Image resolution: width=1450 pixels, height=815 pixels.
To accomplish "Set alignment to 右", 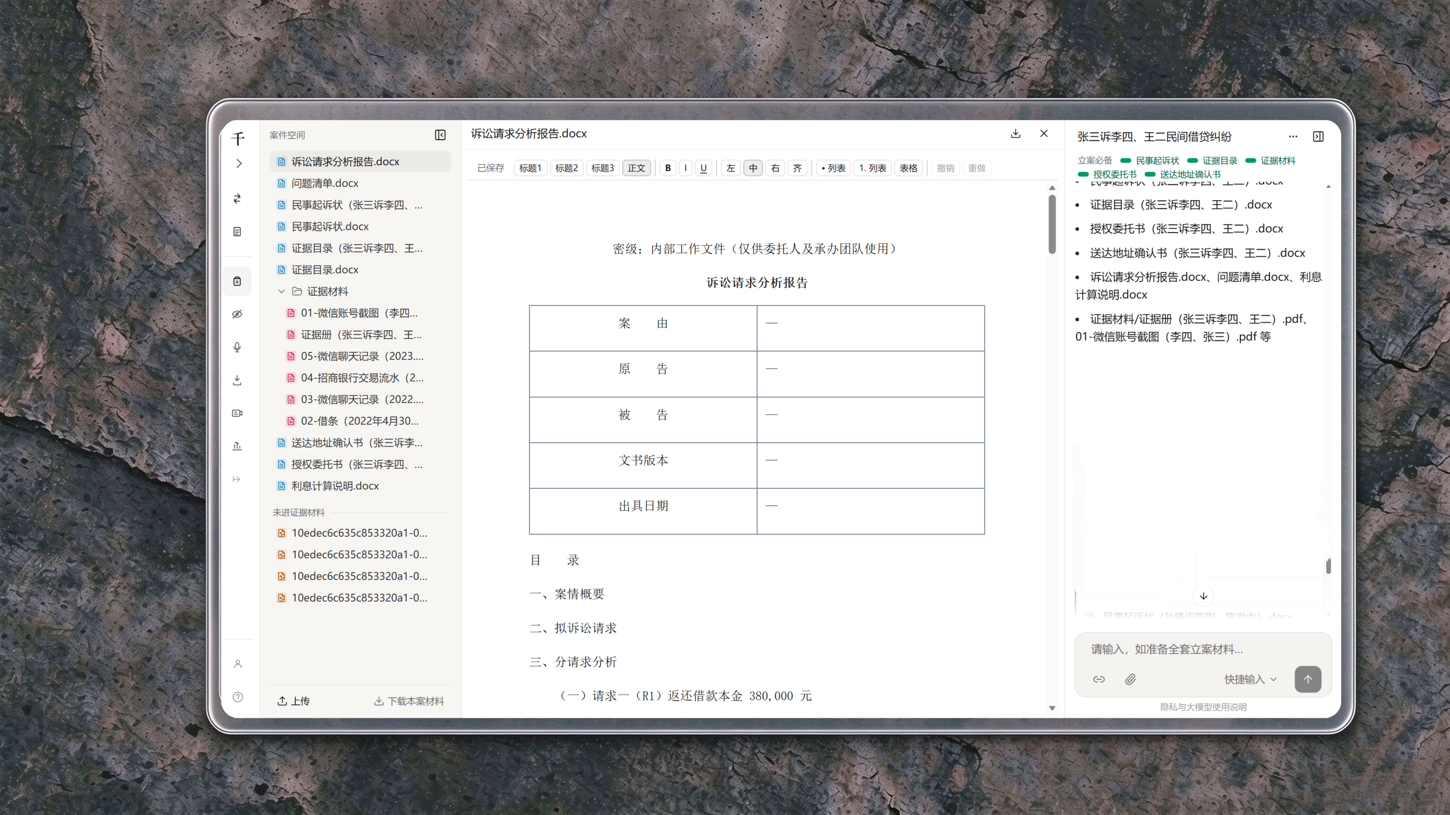I will pyautogui.click(x=775, y=168).
